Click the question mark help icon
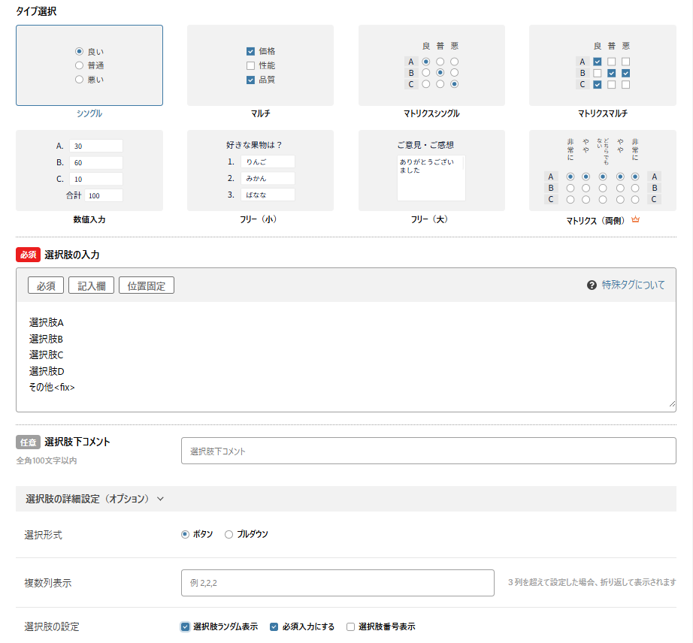 (x=592, y=285)
